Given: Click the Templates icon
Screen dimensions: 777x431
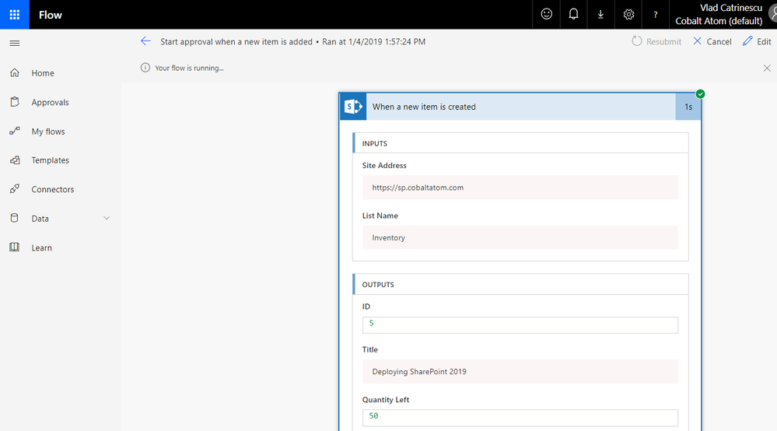Looking at the screenshot, I should tap(15, 160).
